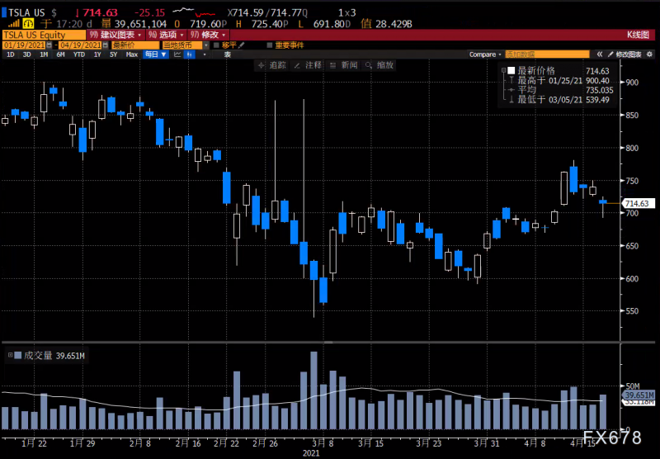660x459 pixels.
Task: Click the 当地货币 currency field
Action: tap(181, 45)
